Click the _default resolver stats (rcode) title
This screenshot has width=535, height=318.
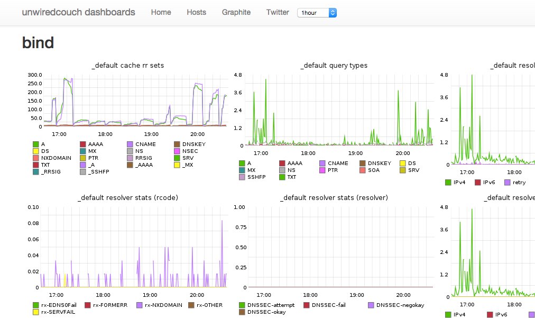pos(127,197)
